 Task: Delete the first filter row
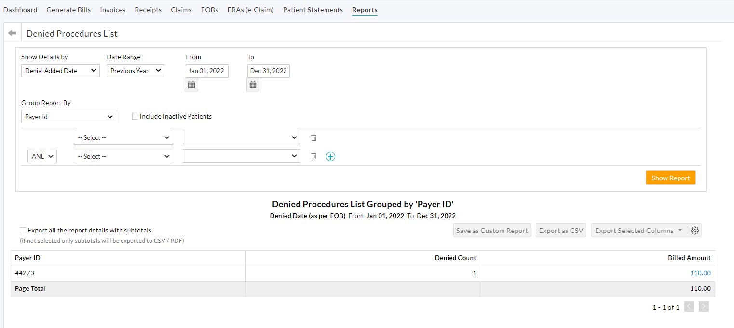click(x=313, y=138)
